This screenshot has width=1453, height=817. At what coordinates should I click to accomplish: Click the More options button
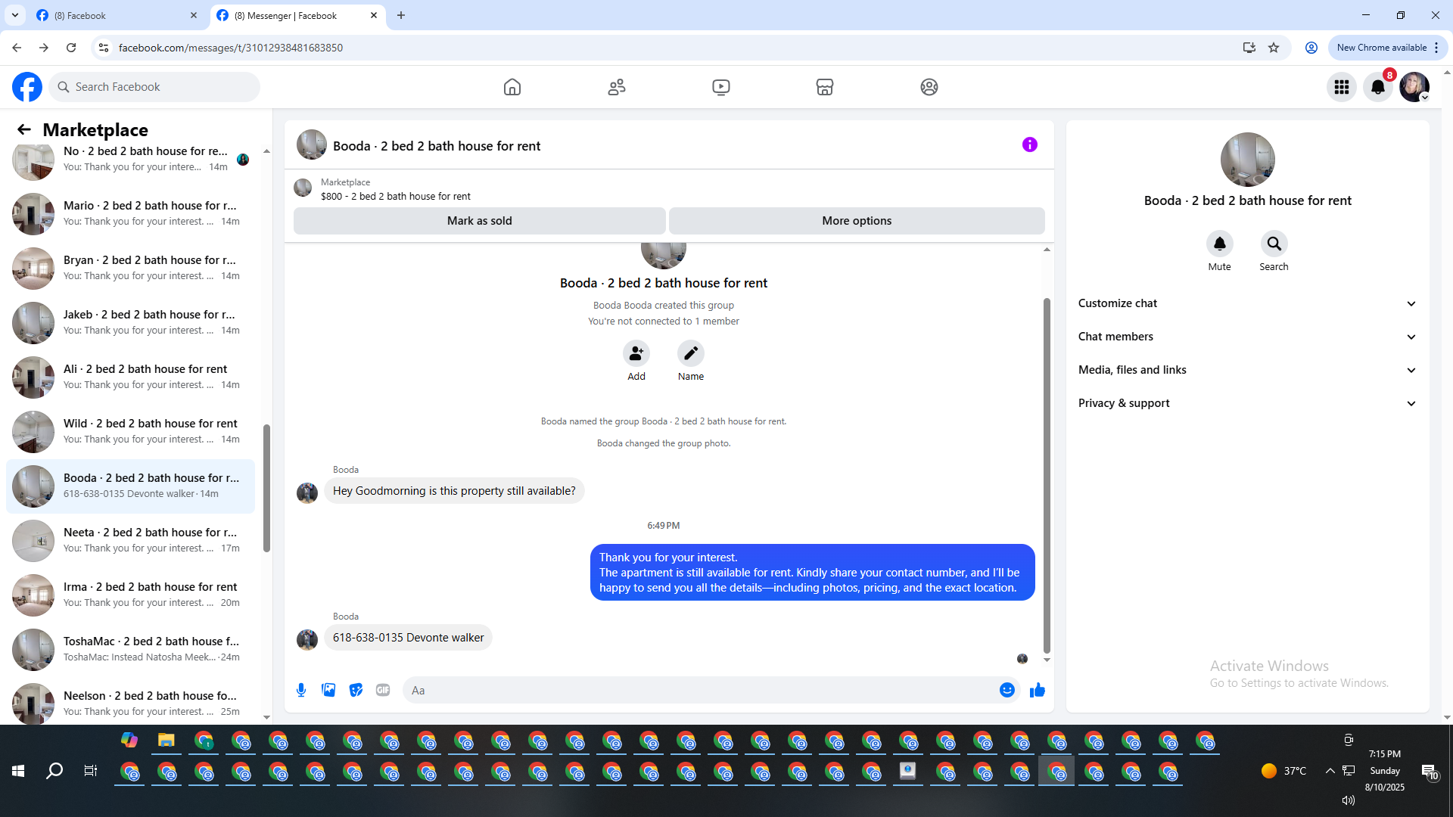coord(857,221)
